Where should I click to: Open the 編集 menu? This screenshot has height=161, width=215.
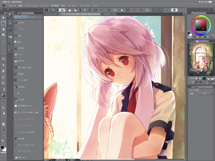(x=20, y=6)
